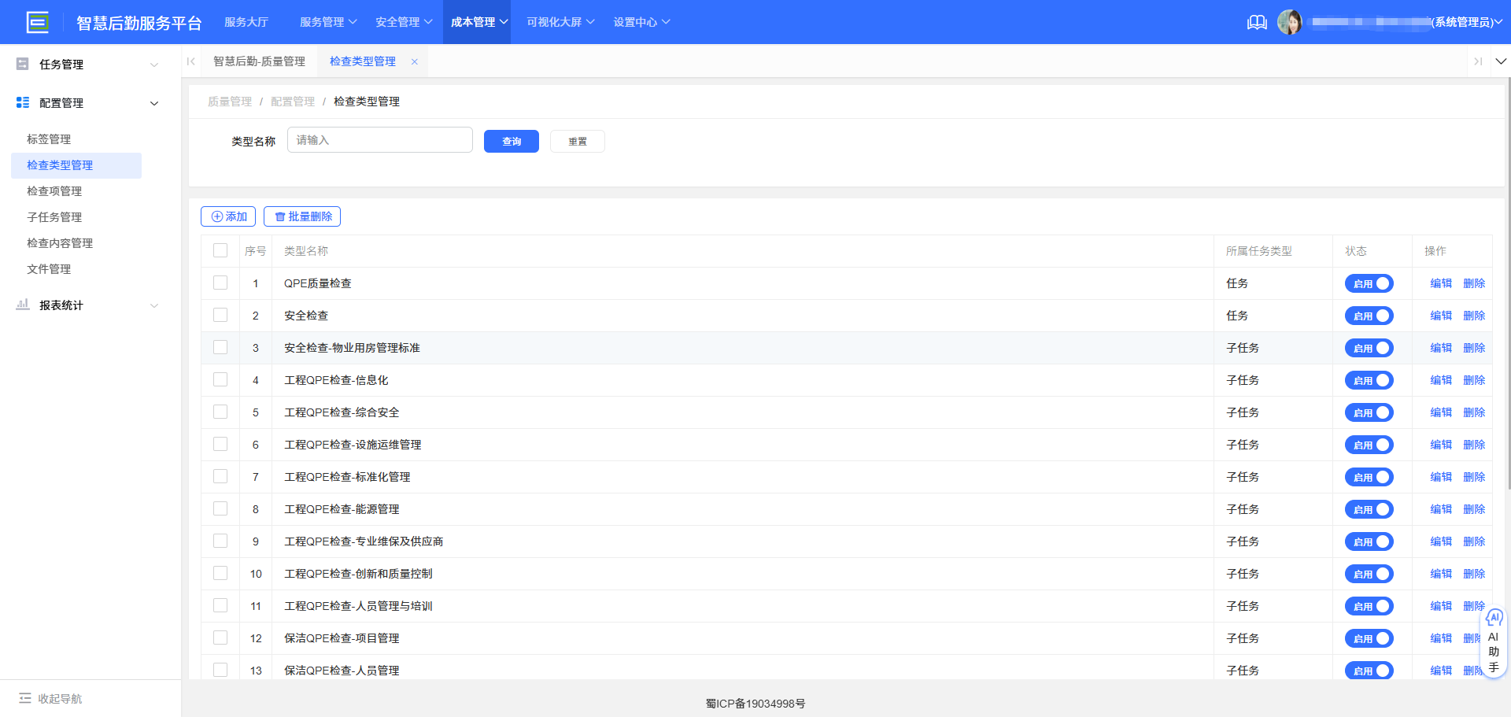Collapse navigation via 收起导航 icon
The width and height of the screenshot is (1511, 717).
(x=26, y=698)
